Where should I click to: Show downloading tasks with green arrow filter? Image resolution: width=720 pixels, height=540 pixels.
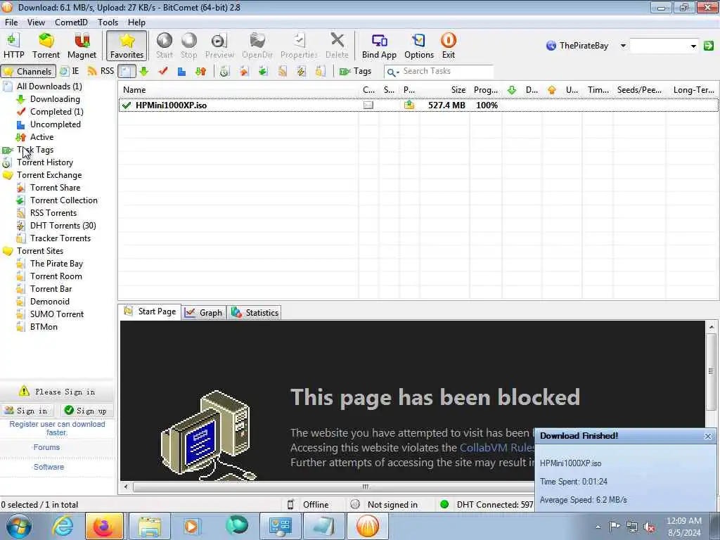coord(144,71)
